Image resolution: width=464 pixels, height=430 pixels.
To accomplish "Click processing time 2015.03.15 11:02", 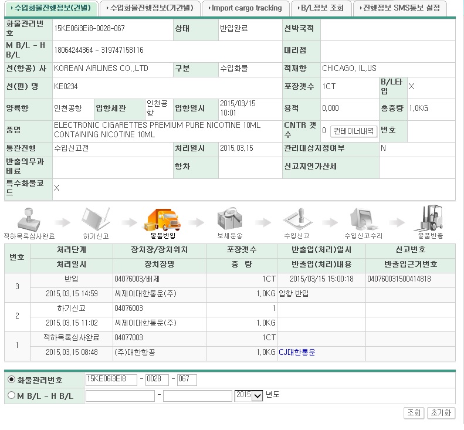I will point(72,323).
